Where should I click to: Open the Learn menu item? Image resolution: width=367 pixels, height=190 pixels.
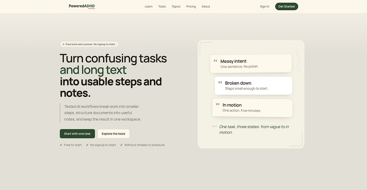coord(149,7)
